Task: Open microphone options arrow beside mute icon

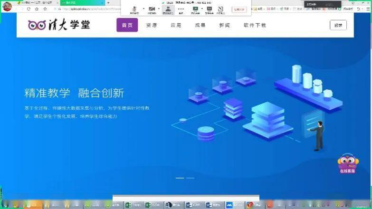Action: point(143,9)
